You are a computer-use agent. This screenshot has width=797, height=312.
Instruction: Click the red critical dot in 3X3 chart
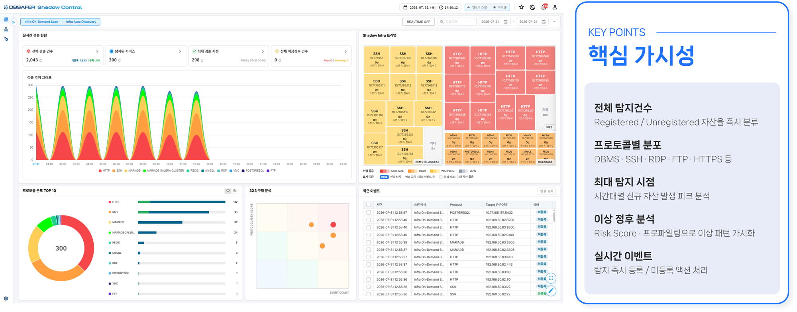tap(333, 225)
